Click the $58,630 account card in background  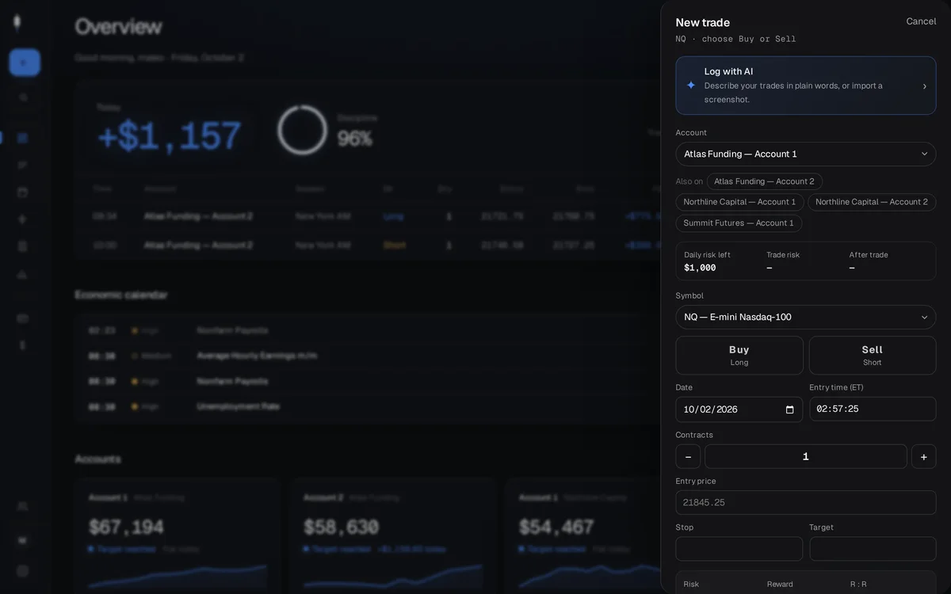click(392, 535)
